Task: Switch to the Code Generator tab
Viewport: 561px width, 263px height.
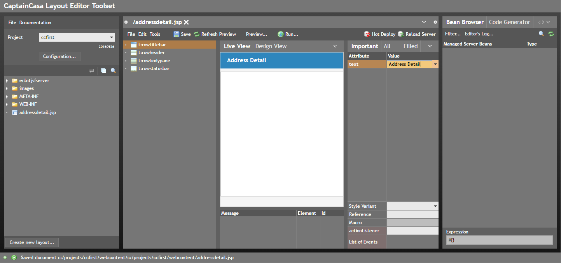Action: (x=509, y=22)
